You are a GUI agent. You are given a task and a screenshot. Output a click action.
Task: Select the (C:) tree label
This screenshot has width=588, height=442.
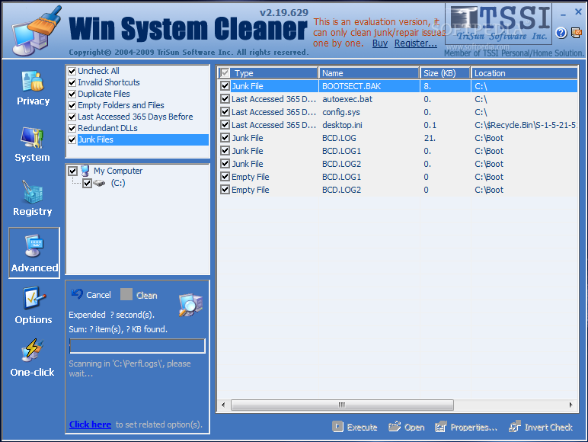(x=118, y=183)
